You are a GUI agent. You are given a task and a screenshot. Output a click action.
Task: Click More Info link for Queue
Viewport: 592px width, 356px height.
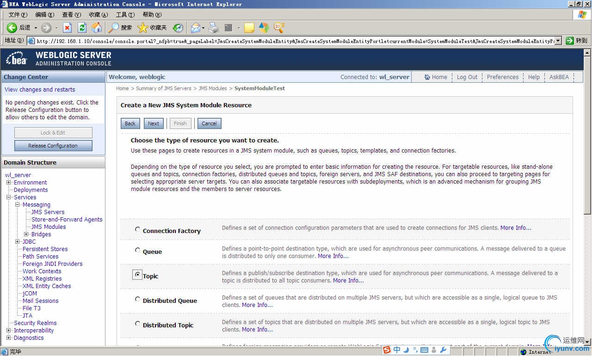click(333, 256)
